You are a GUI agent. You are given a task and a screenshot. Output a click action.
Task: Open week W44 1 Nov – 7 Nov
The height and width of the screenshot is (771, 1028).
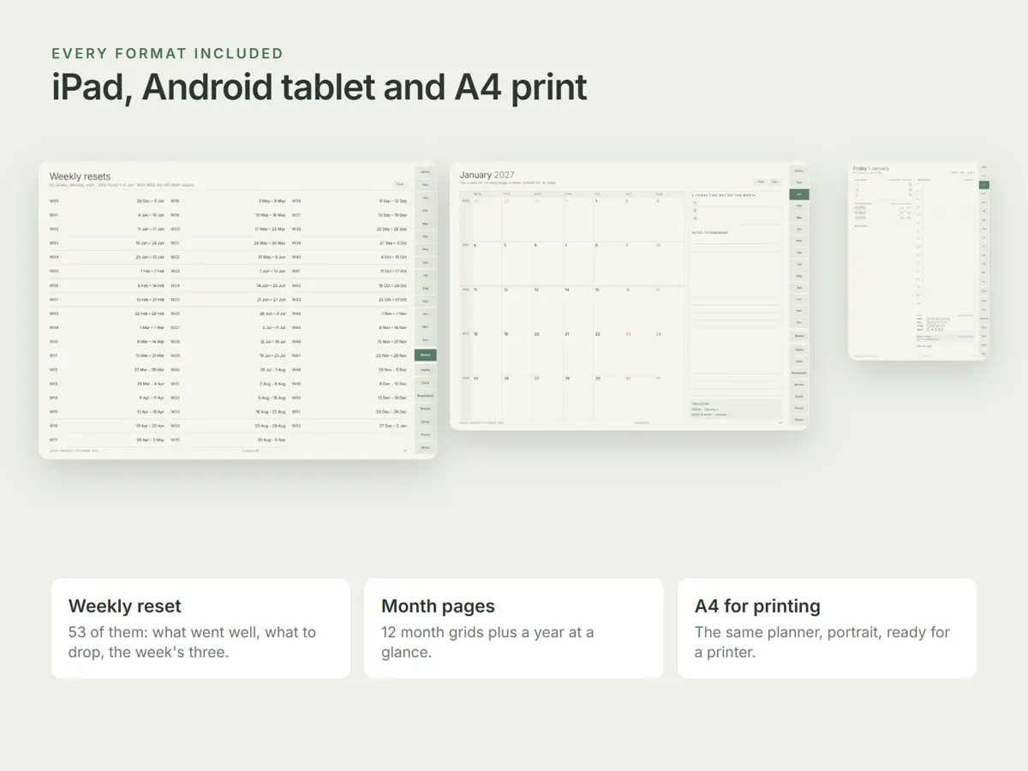[x=350, y=314]
